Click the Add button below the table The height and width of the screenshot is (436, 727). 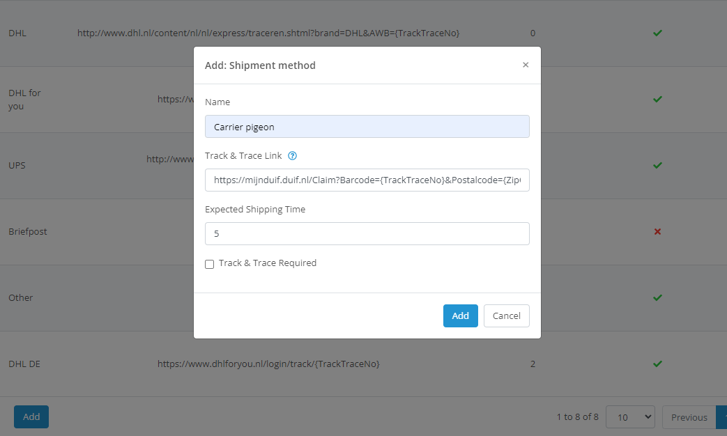point(31,416)
